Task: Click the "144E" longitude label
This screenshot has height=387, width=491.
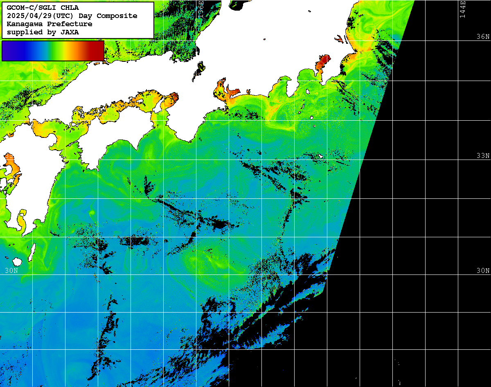Action: click(463, 9)
